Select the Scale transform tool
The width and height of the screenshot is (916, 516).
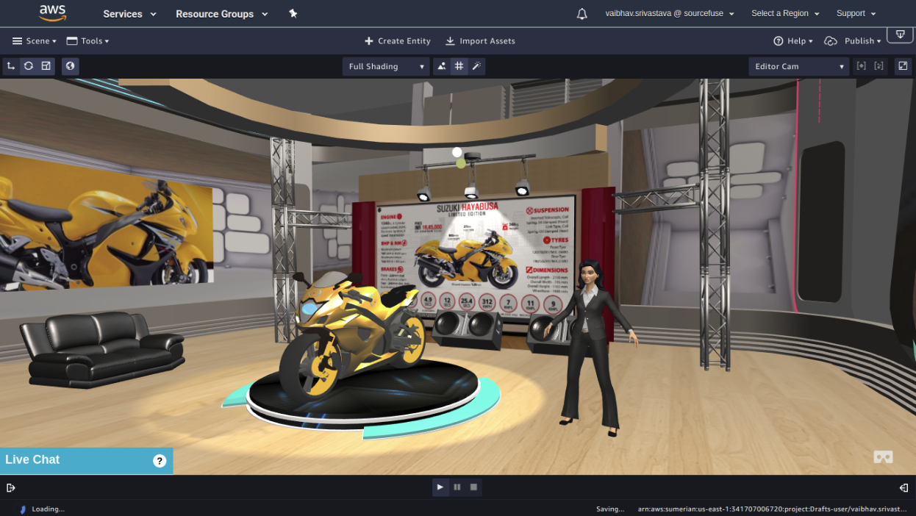(x=46, y=66)
